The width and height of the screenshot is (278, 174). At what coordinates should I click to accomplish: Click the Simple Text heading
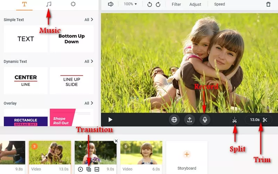point(14,20)
